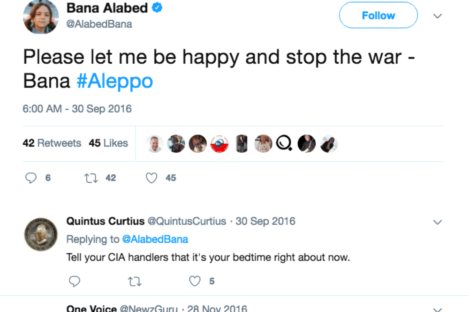
Task: View the list of 42 Retweets
Action: pyautogui.click(x=52, y=143)
